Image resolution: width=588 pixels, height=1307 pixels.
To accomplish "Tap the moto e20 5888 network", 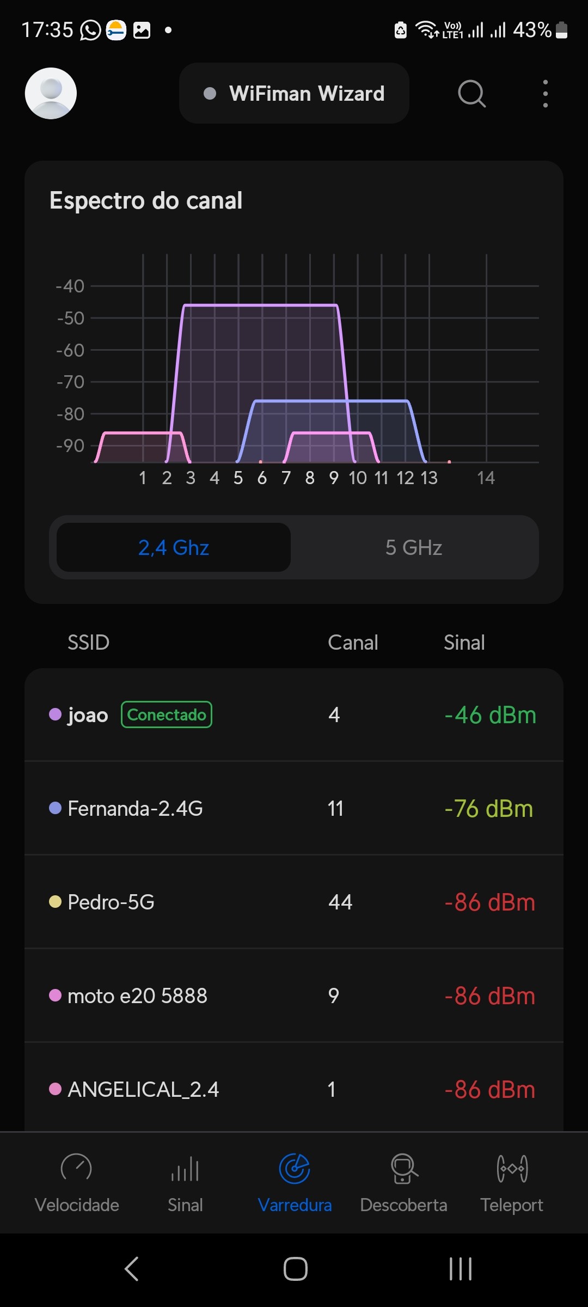I will point(294,996).
